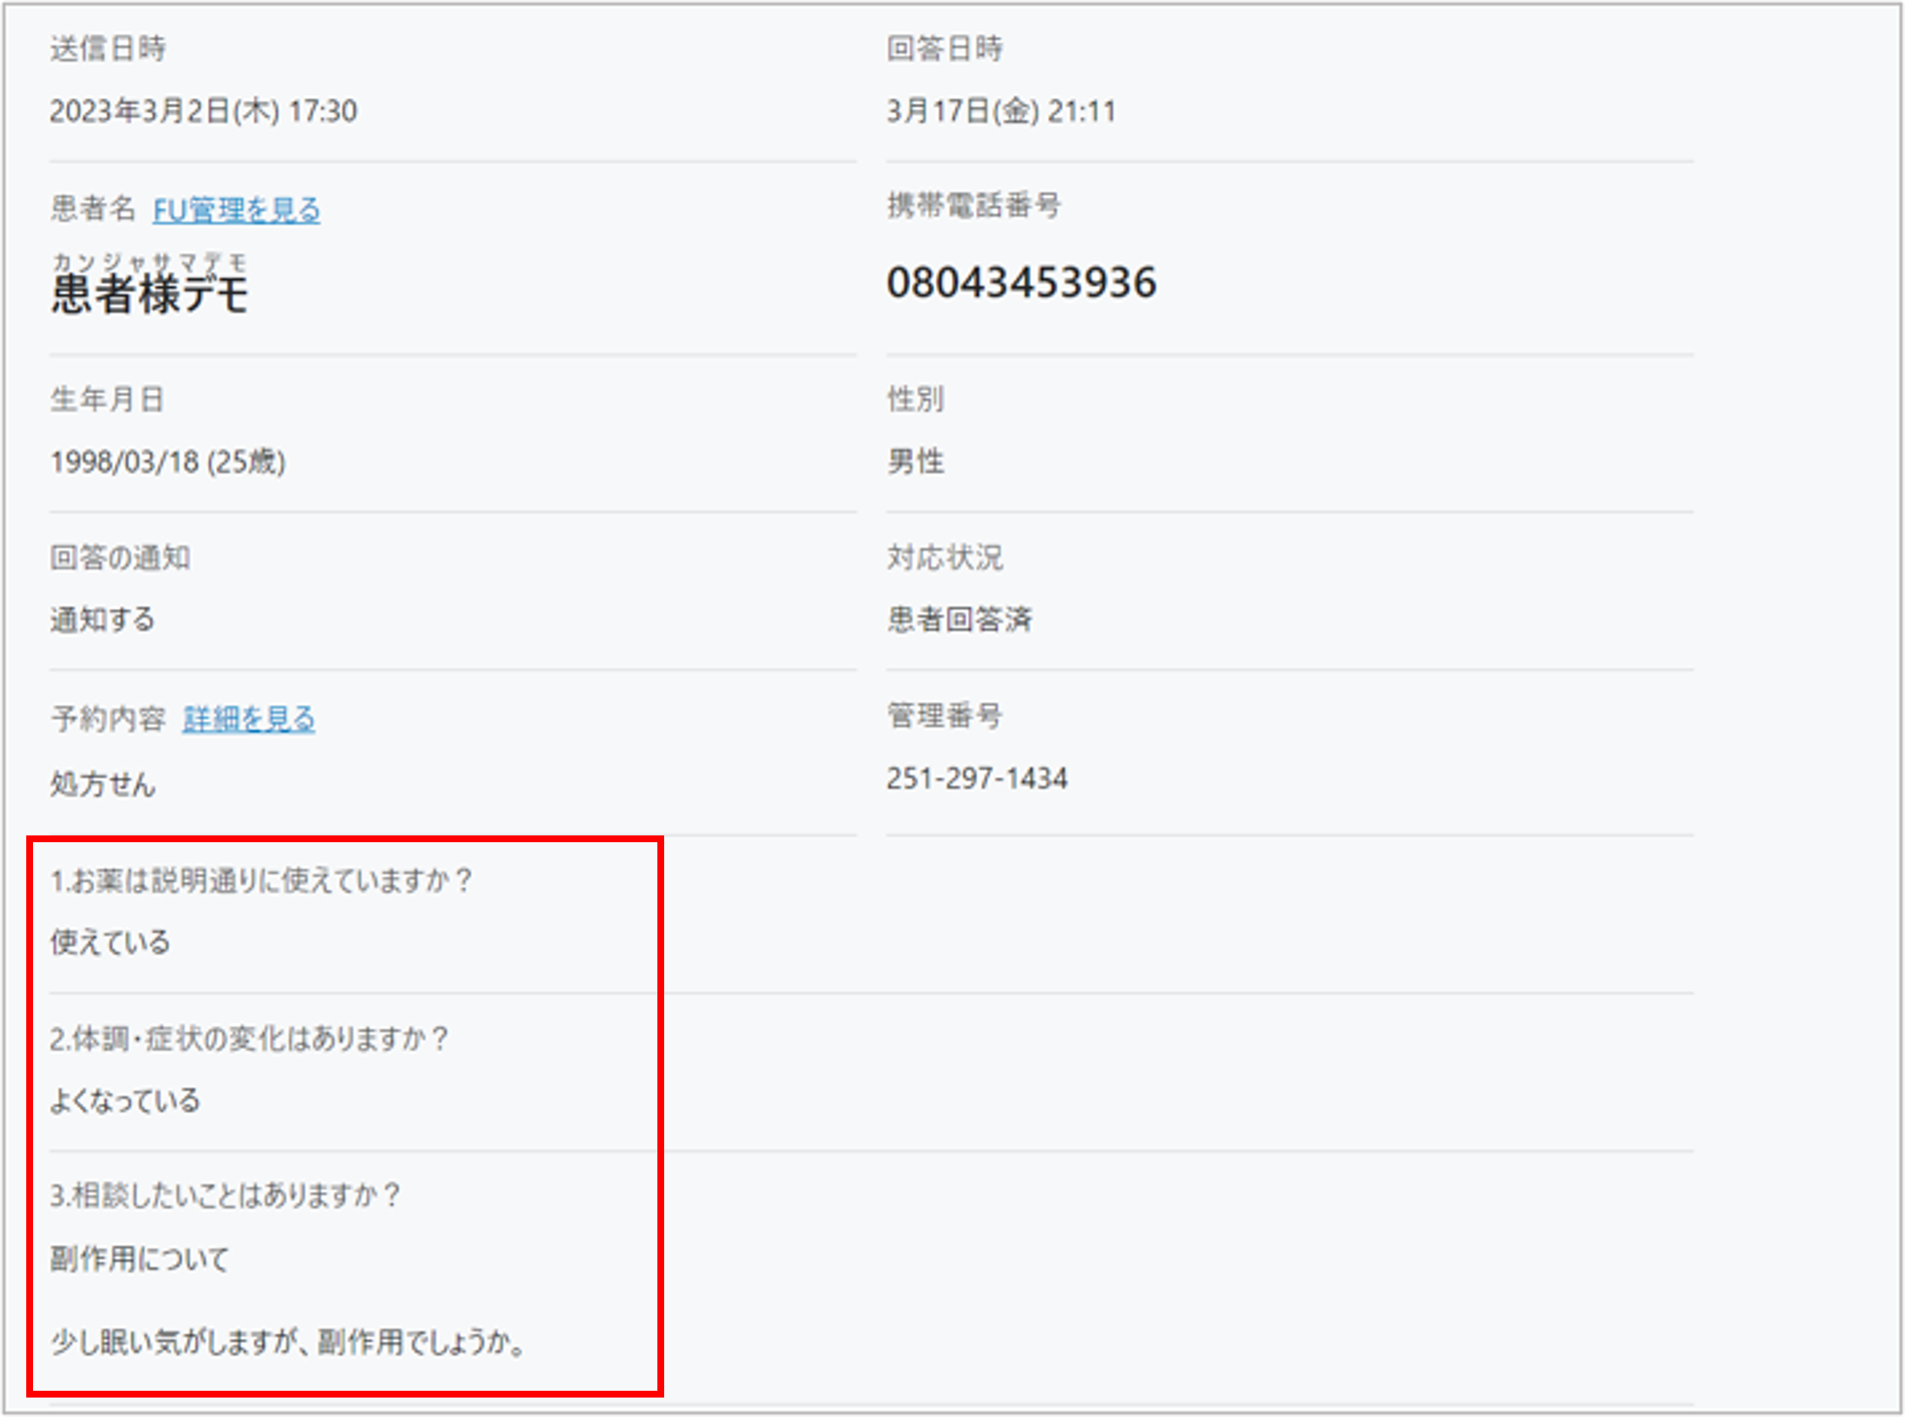Click patient name 患者様デモ
1905x1417 pixels.
[150, 294]
